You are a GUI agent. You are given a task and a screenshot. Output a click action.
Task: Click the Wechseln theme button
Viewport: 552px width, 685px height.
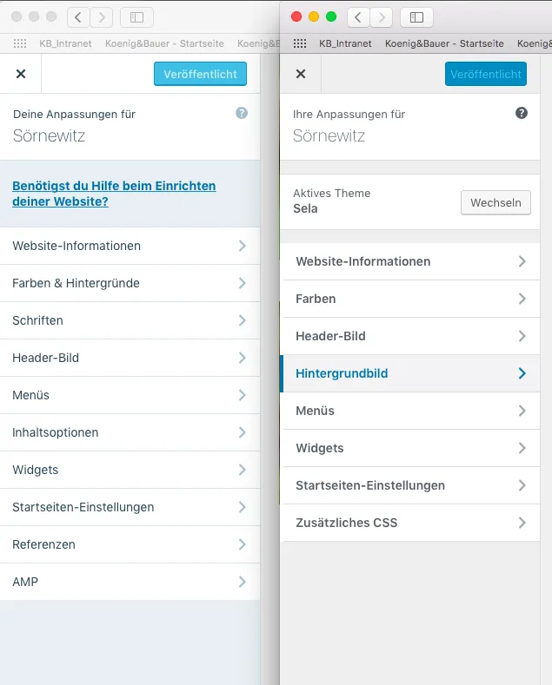point(495,202)
